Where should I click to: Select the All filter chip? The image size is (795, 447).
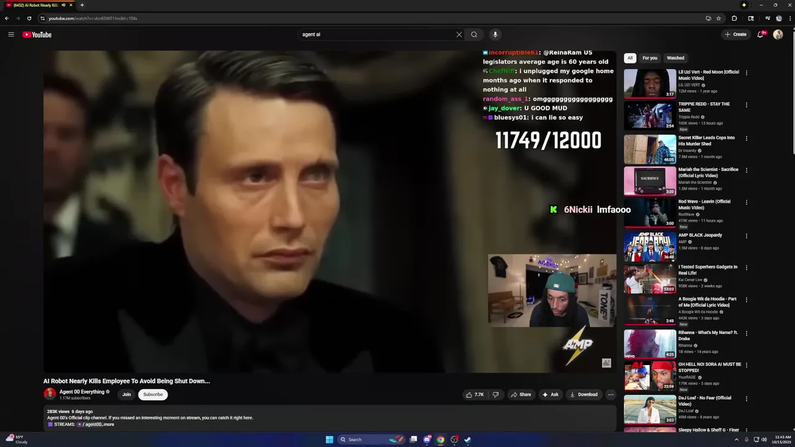(630, 58)
